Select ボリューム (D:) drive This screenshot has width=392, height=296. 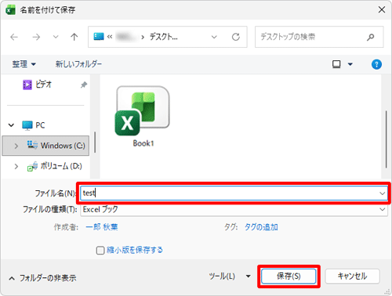click(x=54, y=166)
